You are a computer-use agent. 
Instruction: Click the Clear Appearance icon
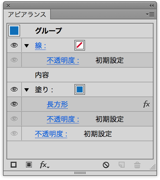(x=106, y=165)
